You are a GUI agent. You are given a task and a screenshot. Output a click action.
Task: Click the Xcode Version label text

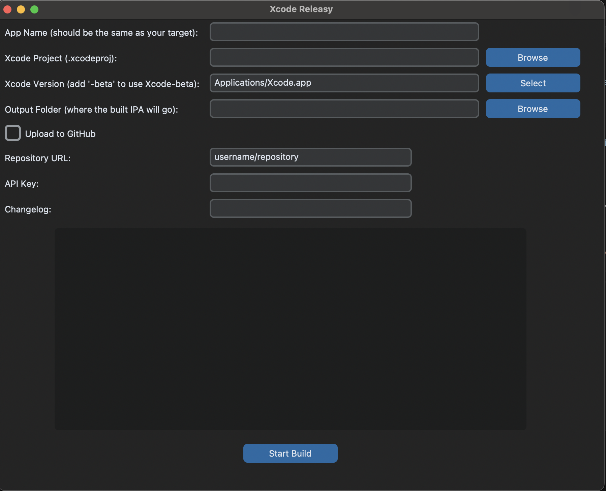click(x=102, y=84)
